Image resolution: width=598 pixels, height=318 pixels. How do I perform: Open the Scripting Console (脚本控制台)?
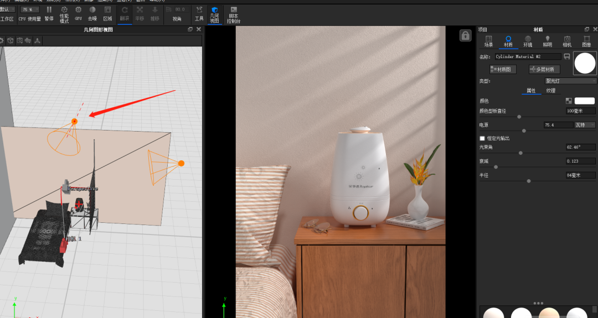234,14
